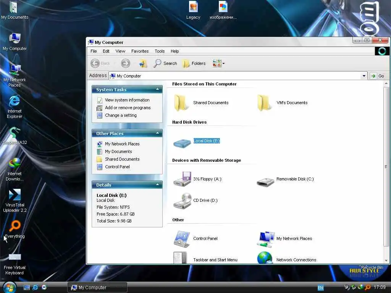The width and height of the screenshot is (391, 293).
Task: Click the Forward navigation arrow
Action: 125,63
